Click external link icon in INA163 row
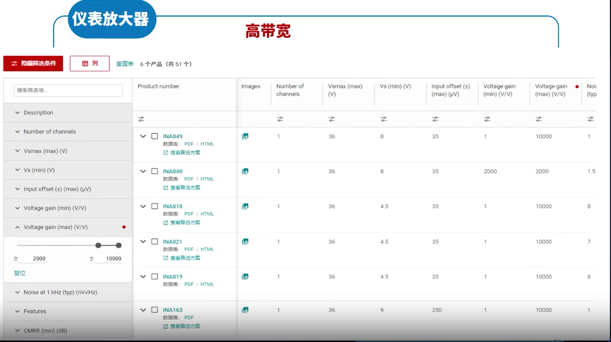This screenshot has width=611, height=342. [166, 326]
